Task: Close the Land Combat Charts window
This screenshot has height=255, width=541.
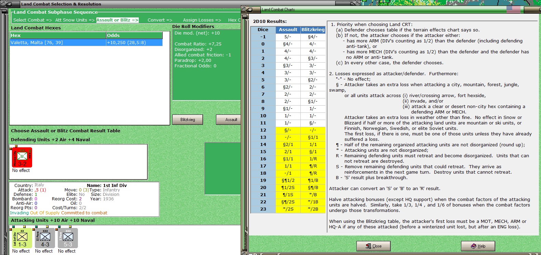Action: 373,246
